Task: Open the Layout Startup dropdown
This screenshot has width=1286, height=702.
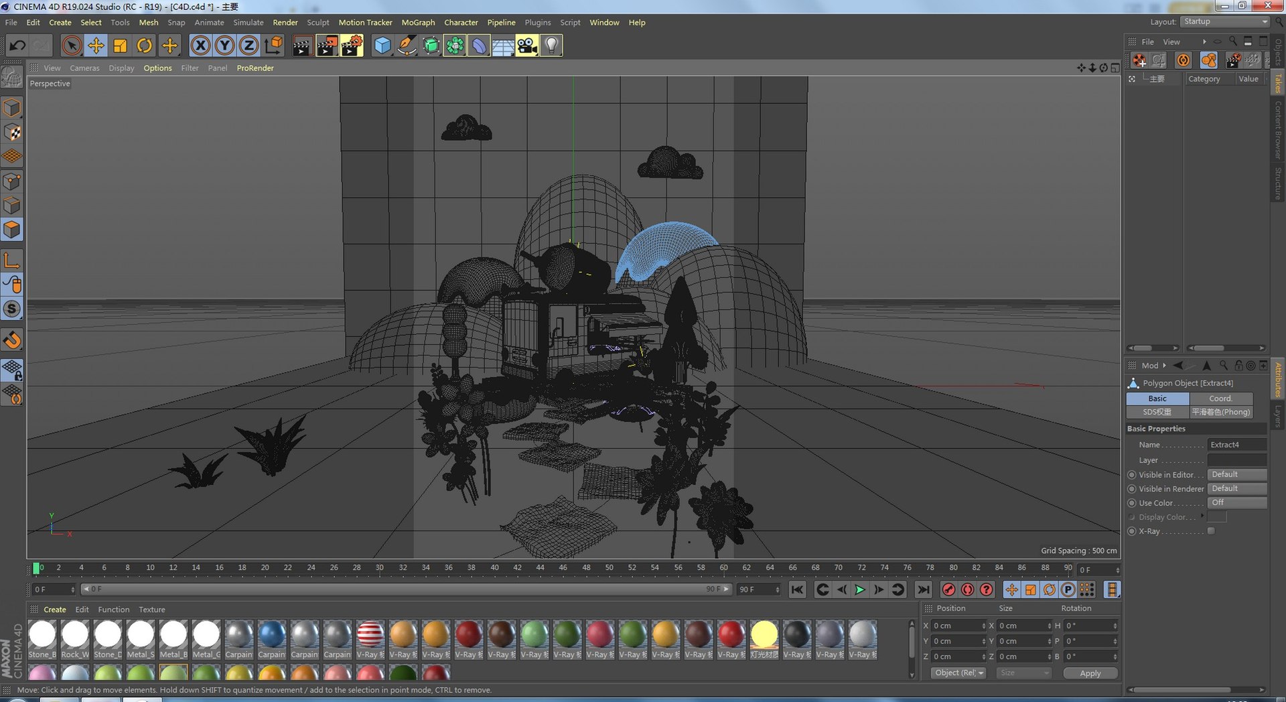Action: point(1224,21)
